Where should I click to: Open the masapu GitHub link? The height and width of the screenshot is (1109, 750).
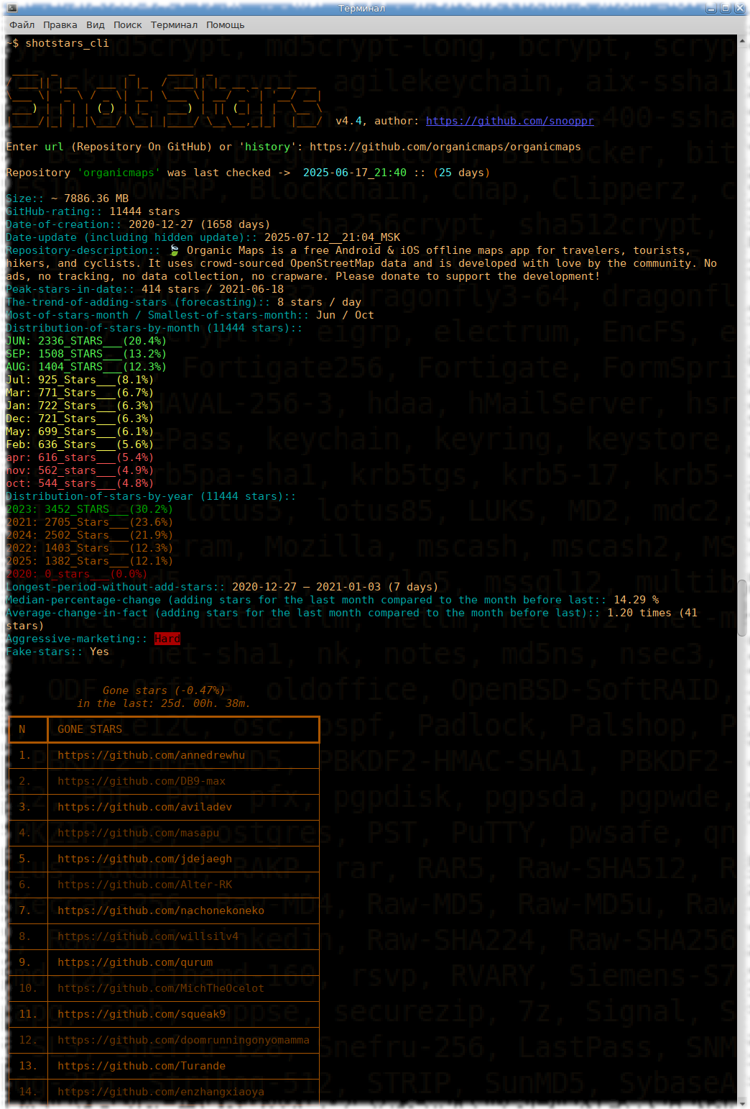(x=138, y=833)
